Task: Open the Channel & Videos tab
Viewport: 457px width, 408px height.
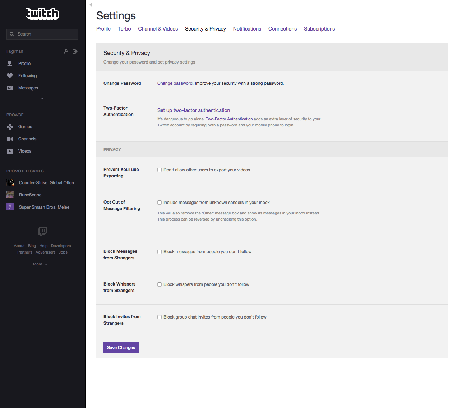Action: [158, 29]
